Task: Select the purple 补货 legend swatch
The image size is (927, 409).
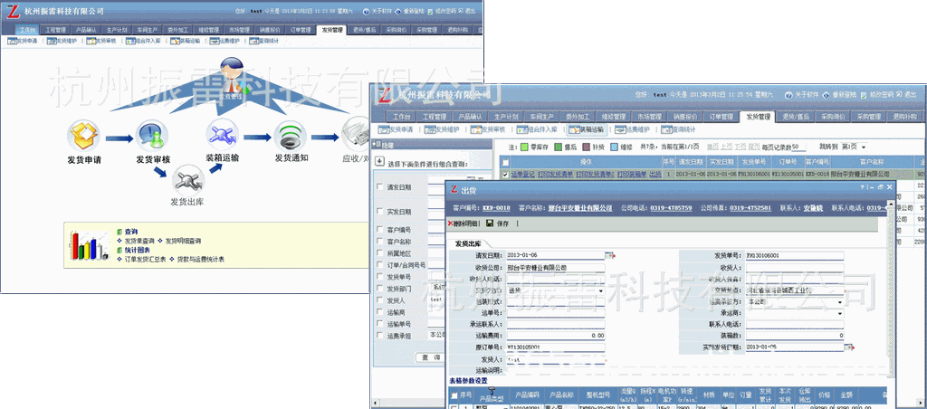Action: [x=586, y=147]
